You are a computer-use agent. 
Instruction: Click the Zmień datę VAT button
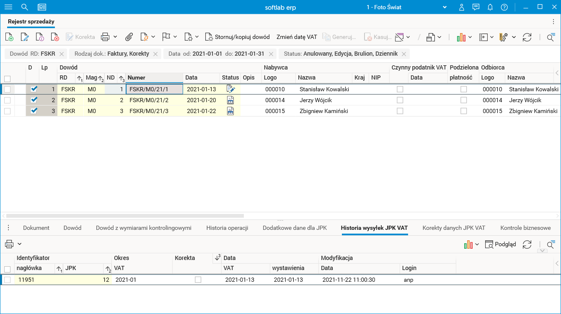(x=297, y=37)
